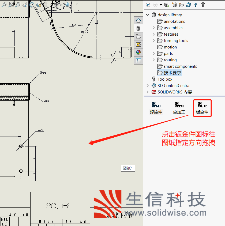The width and height of the screenshot is (225, 226).
Task: Select the forming tools folder
Action: tap(172, 41)
